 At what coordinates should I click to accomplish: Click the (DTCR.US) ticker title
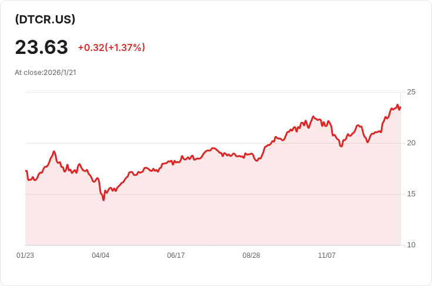click(45, 19)
